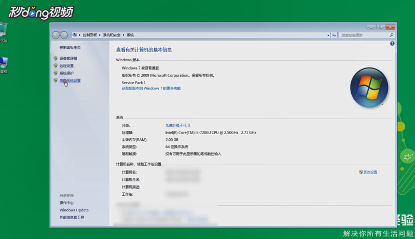Screen dimensions: 415x239
Task: Go forward with the Forward arrow button
Action: pos(64,35)
